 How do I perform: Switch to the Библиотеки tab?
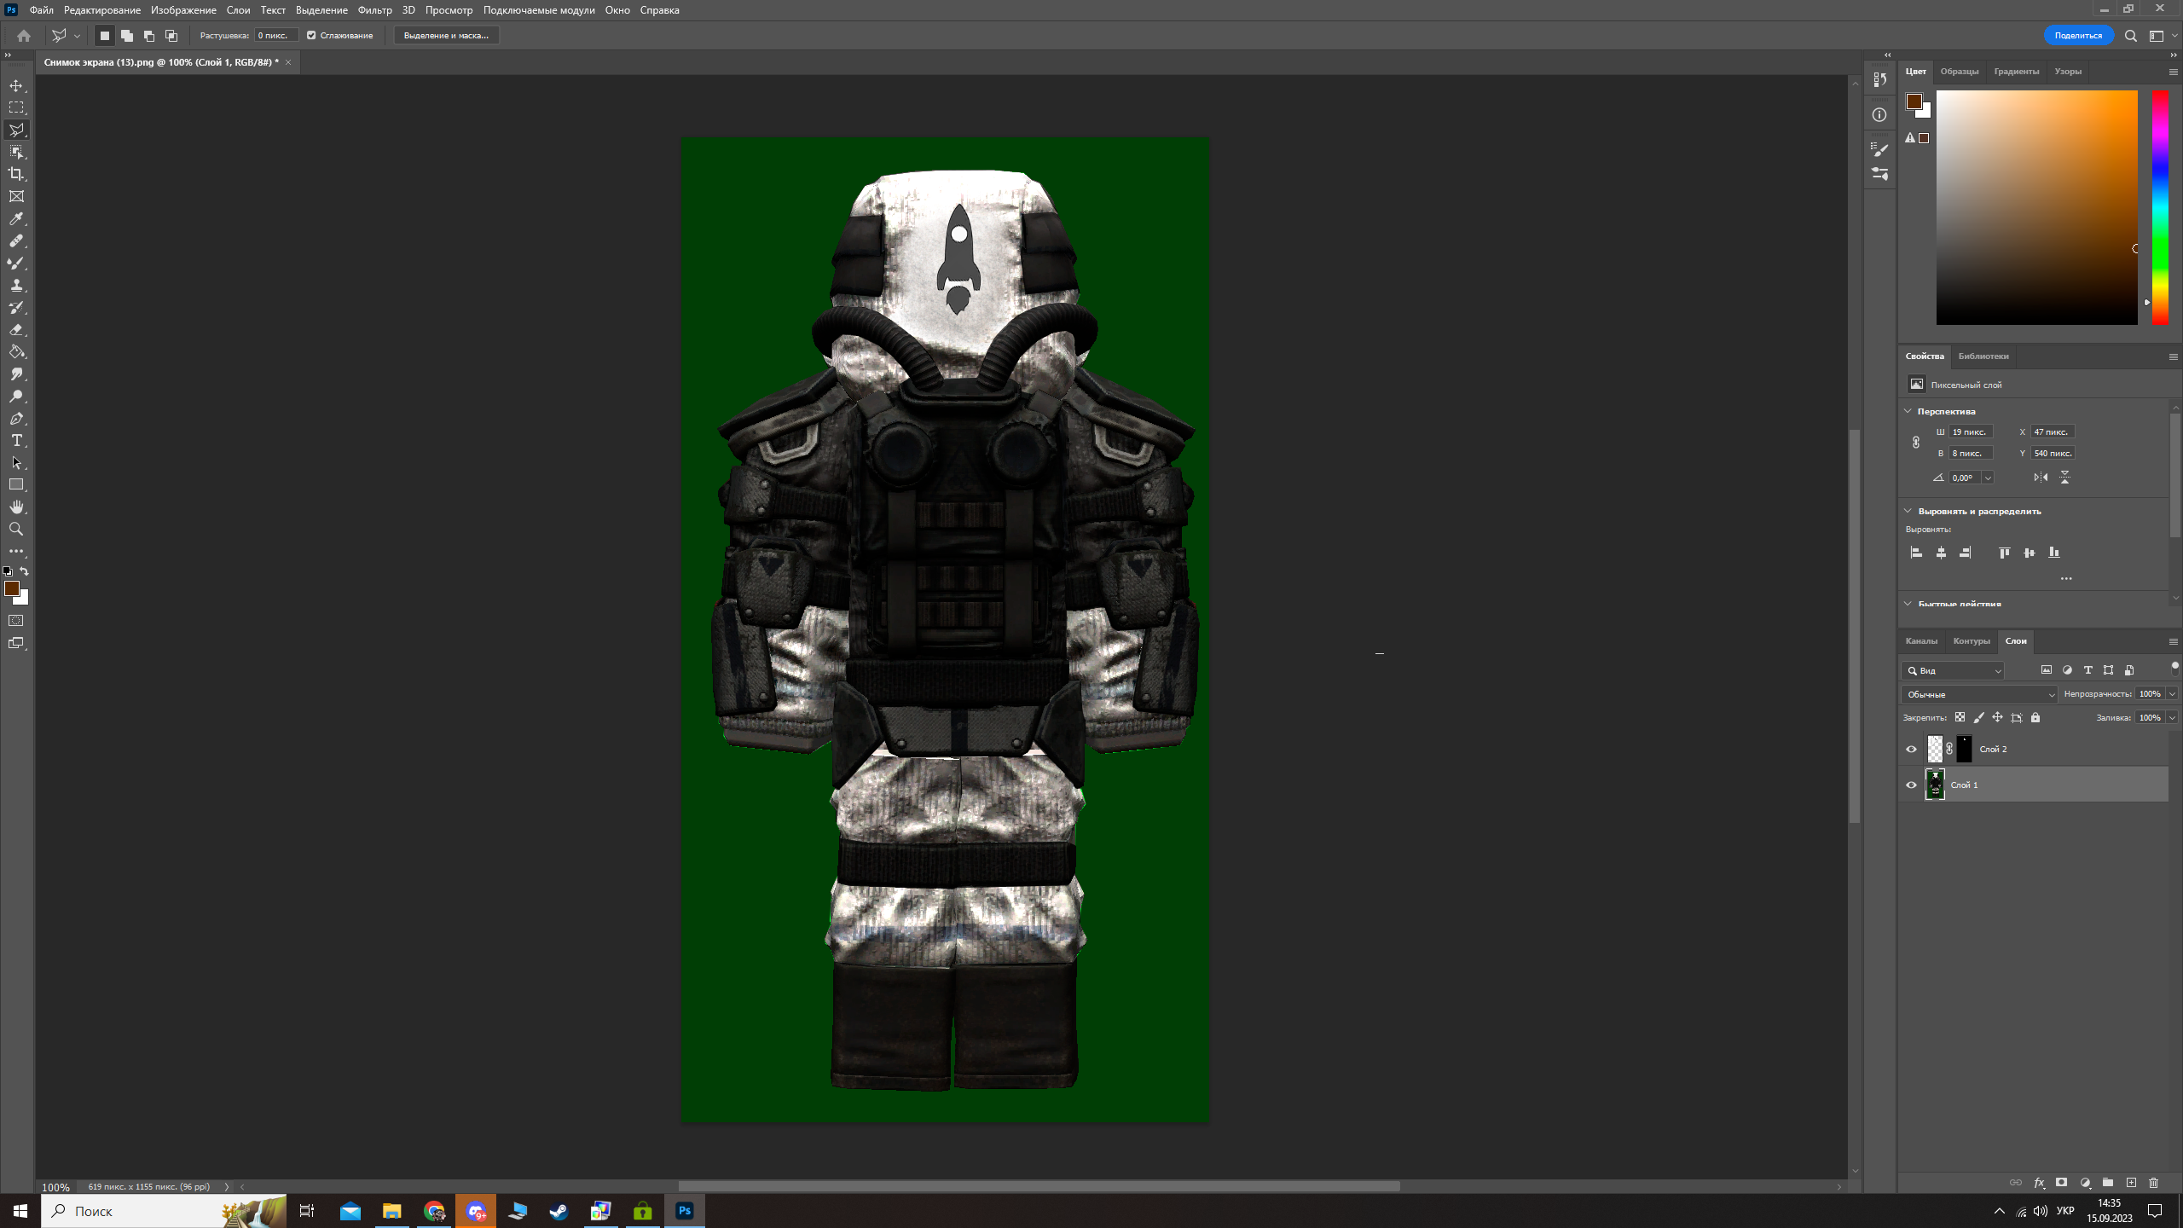1983,356
